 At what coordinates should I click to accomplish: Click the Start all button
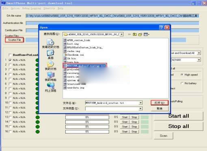pos(179,116)
